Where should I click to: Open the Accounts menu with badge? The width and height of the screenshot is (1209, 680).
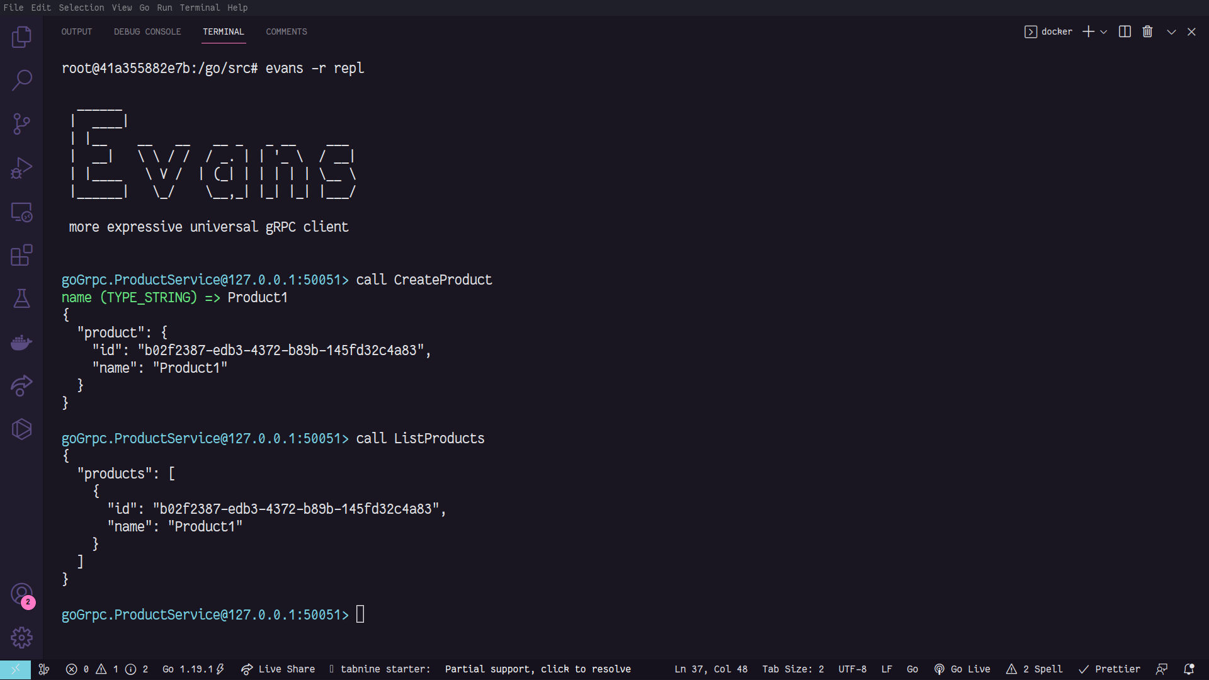[x=21, y=594]
